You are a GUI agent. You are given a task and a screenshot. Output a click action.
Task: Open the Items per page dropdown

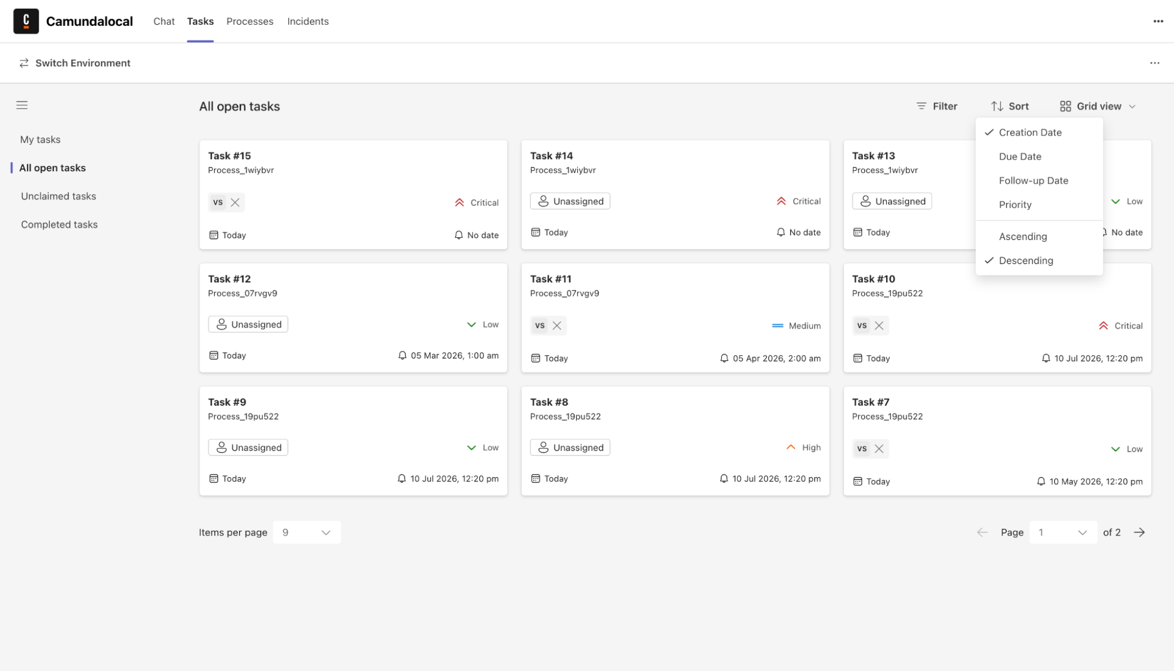coord(307,532)
